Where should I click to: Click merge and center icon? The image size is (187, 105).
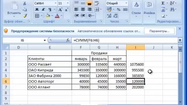pos(97,9)
